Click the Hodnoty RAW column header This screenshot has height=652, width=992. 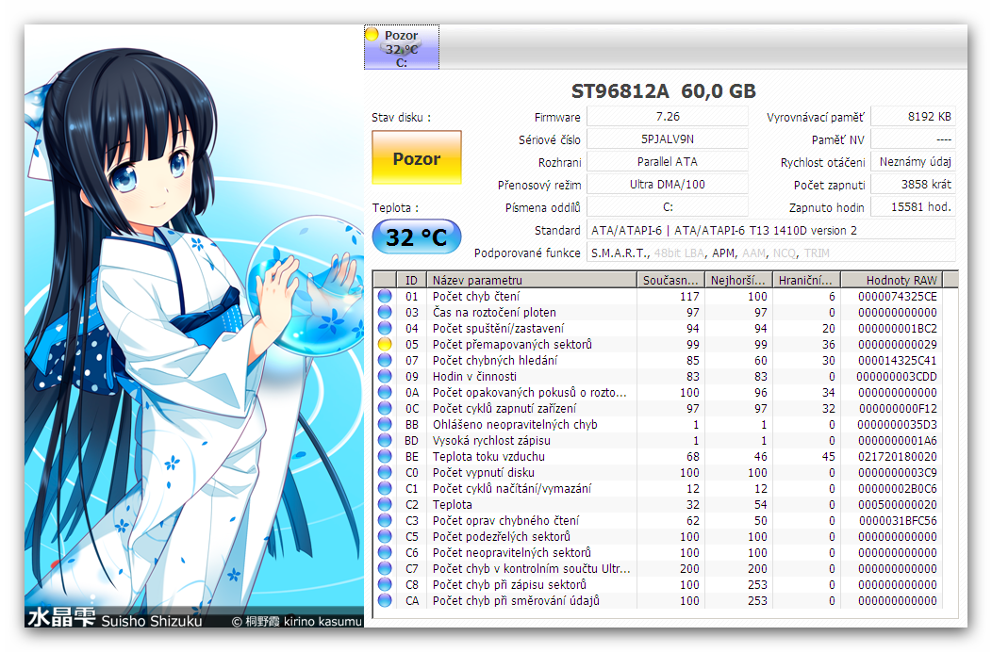pyautogui.click(x=892, y=280)
